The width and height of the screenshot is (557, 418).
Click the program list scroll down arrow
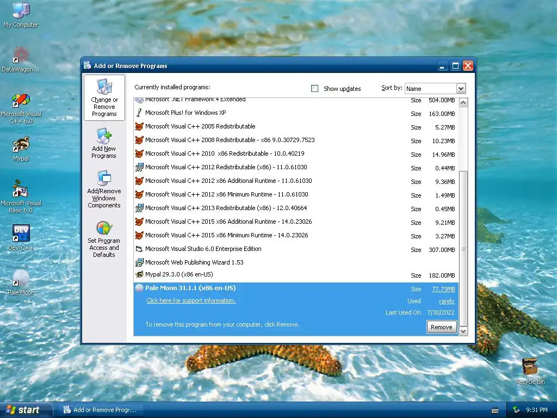(x=463, y=331)
